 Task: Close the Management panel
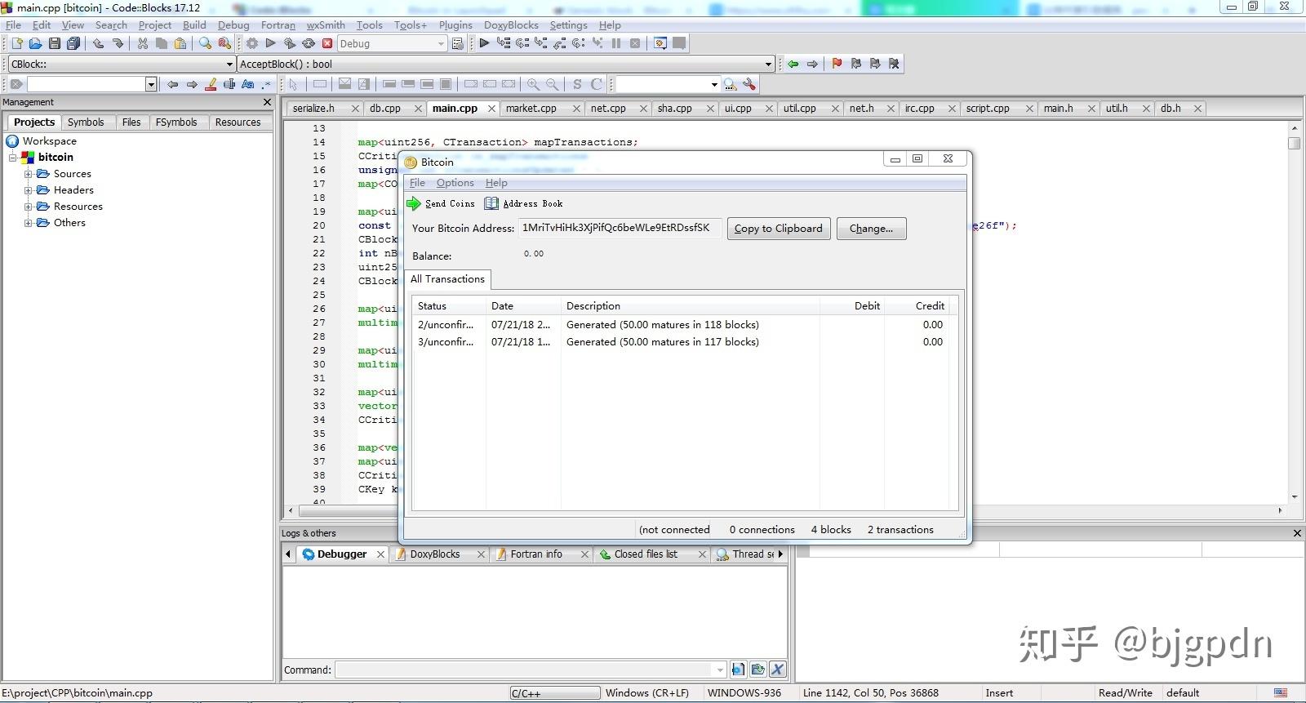(267, 102)
